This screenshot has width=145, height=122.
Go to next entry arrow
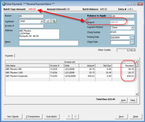pyautogui.click(x=75, y=117)
